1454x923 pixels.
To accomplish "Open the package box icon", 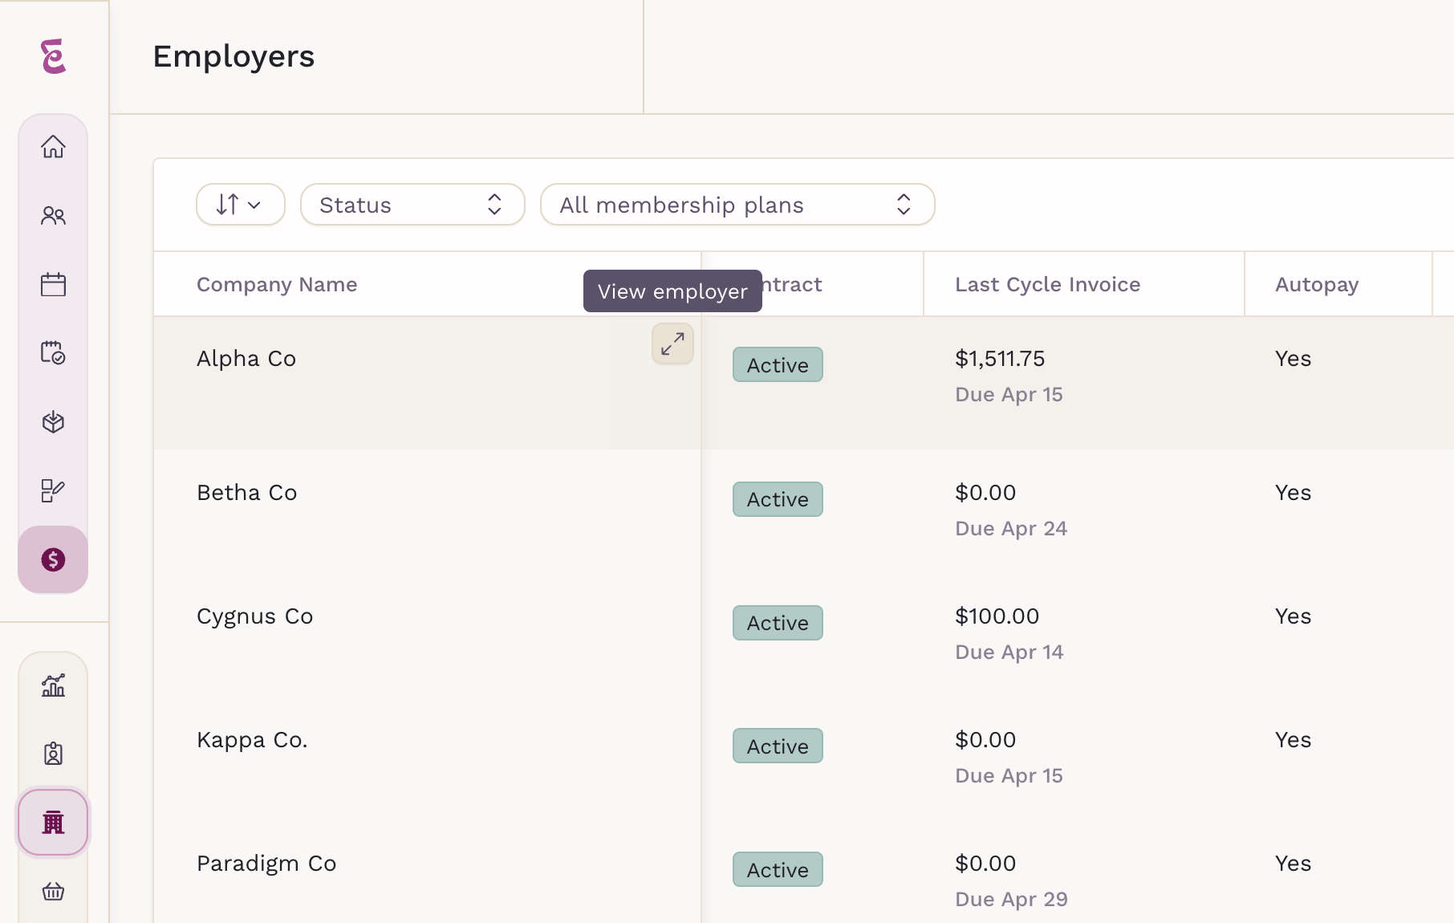I will [53, 422].
